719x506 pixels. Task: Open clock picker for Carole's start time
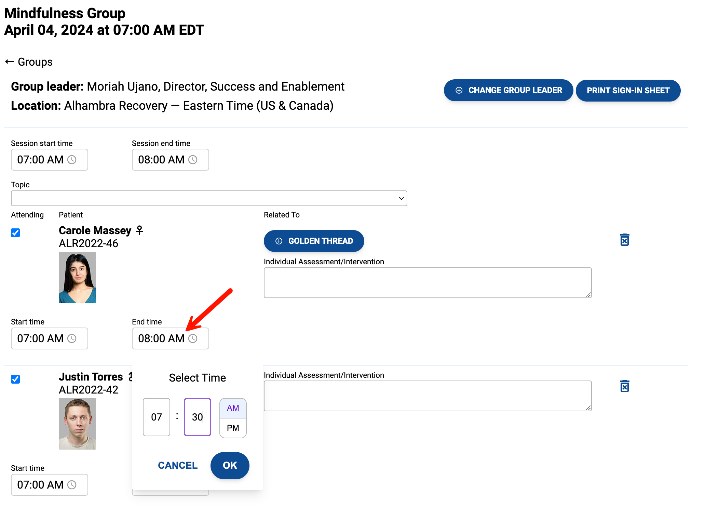pos(72,338)
